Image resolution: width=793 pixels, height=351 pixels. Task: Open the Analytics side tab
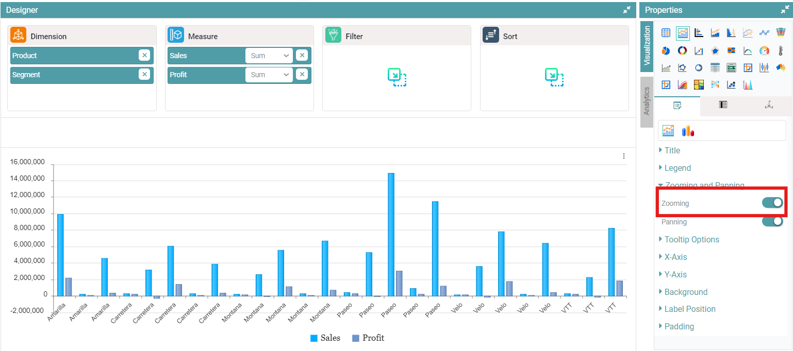click(x=647, y=101)
